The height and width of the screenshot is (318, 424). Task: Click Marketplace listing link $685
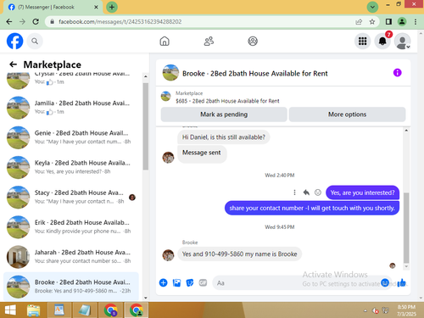click(x=227, y=101)
